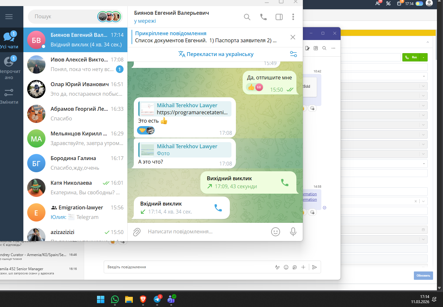Screen dimensions: 443x307
Task: Open Windows Start menu
Action: point(101,299)
